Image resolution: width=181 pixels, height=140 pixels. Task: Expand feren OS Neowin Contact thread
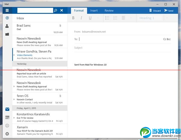pos(14,99)
